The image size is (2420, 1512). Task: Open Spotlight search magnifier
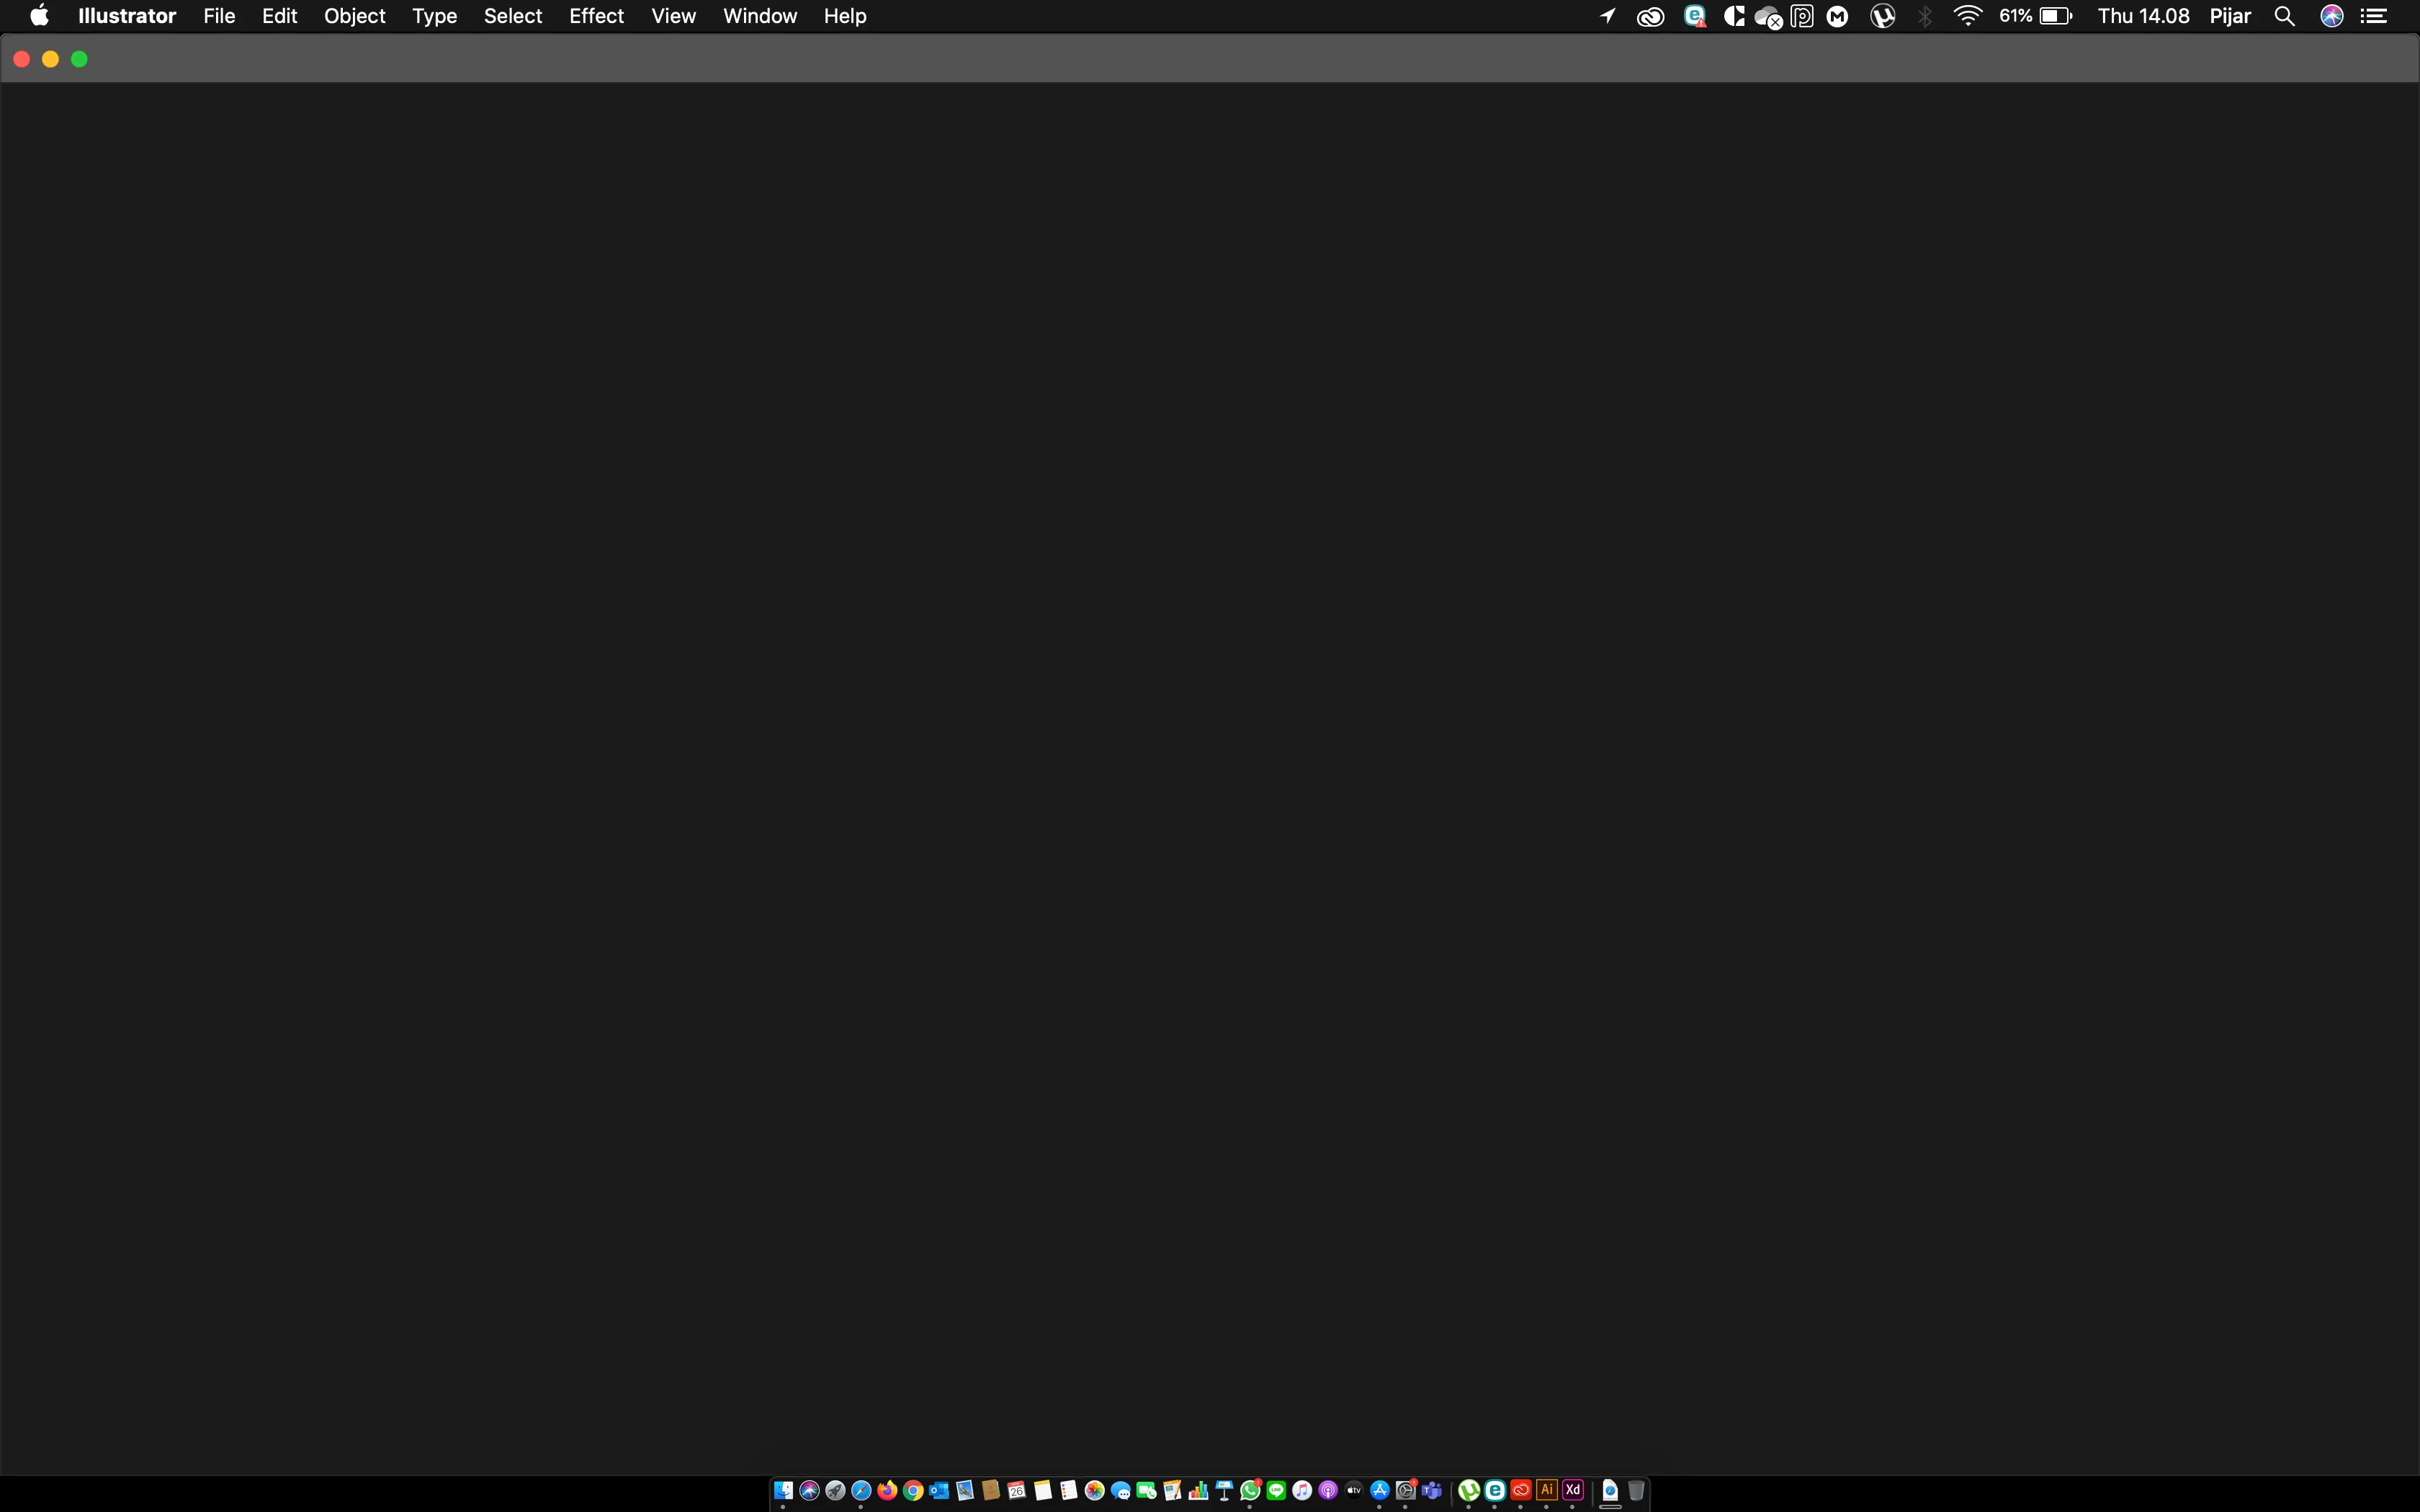click(x=2284, y=16)
